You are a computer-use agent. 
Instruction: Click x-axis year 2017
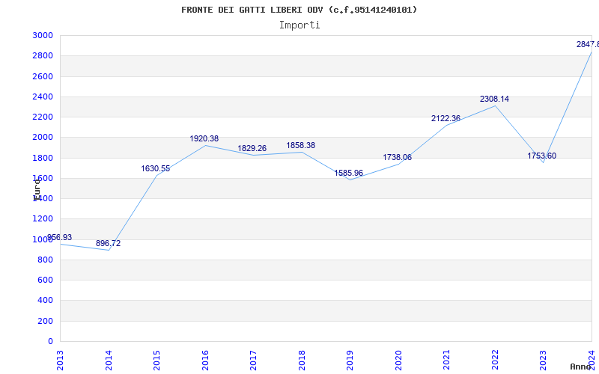tap(253, 360)
